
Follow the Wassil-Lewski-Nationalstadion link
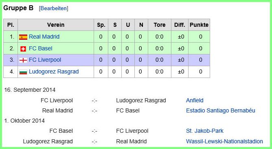point(224,141)
